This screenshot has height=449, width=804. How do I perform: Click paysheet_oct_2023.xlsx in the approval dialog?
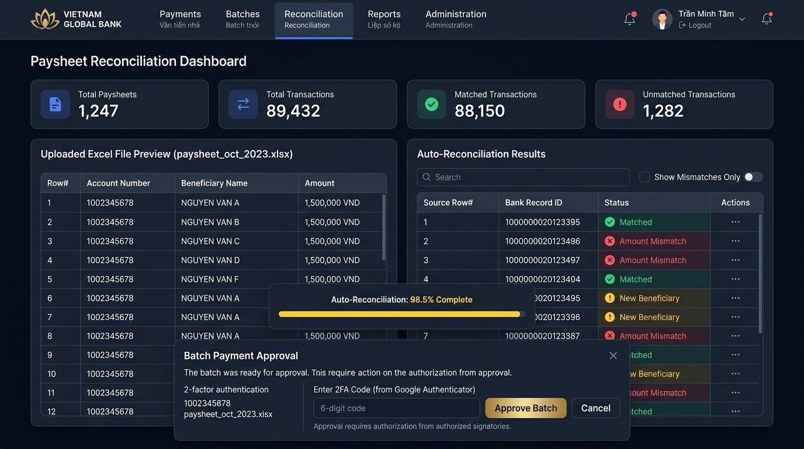tap(228, 414)
